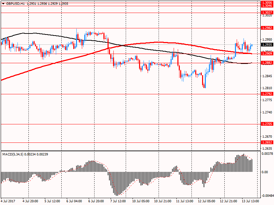This screenshot has width=274, height=205.
Task: Select the 1.2792 red price label
Action: pyautogui.click(x=267, y=94)
